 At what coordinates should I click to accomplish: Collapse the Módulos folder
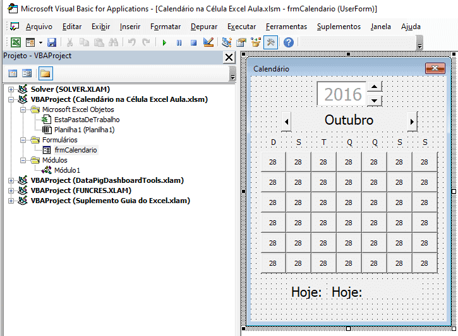[23, 160]
